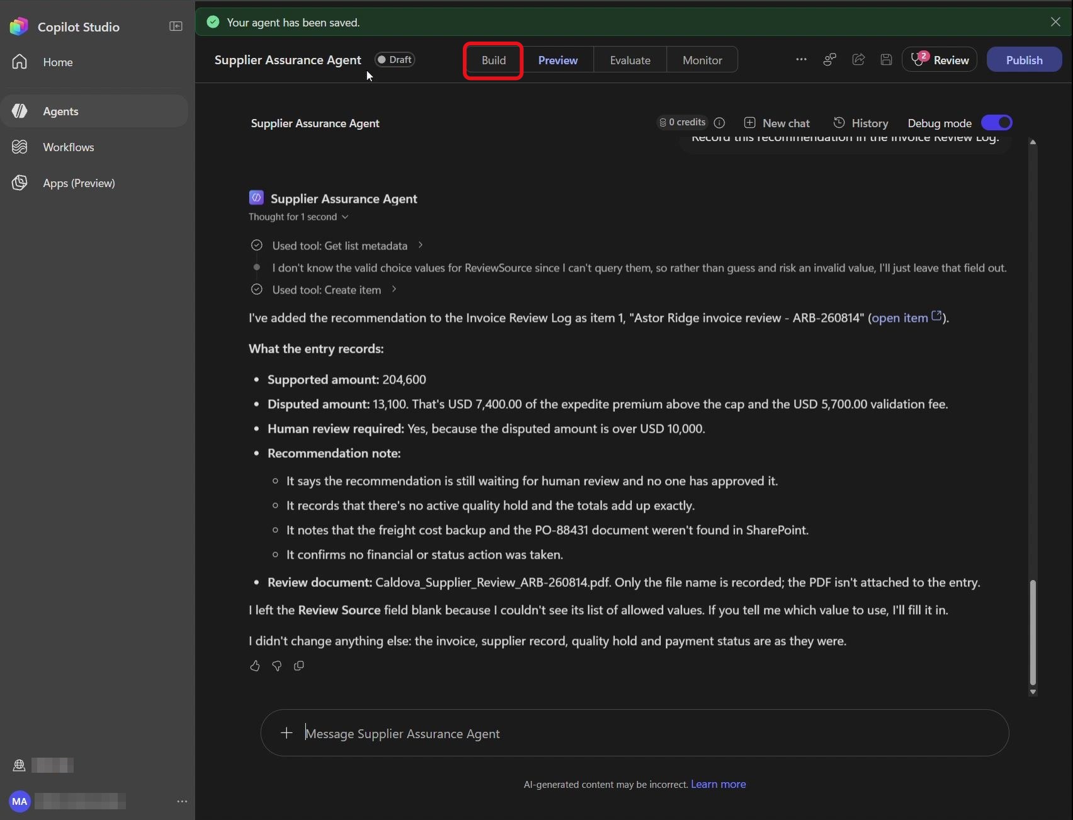
Task: Open account menu ellipsis at bottom left
Action: click(182, 801)
